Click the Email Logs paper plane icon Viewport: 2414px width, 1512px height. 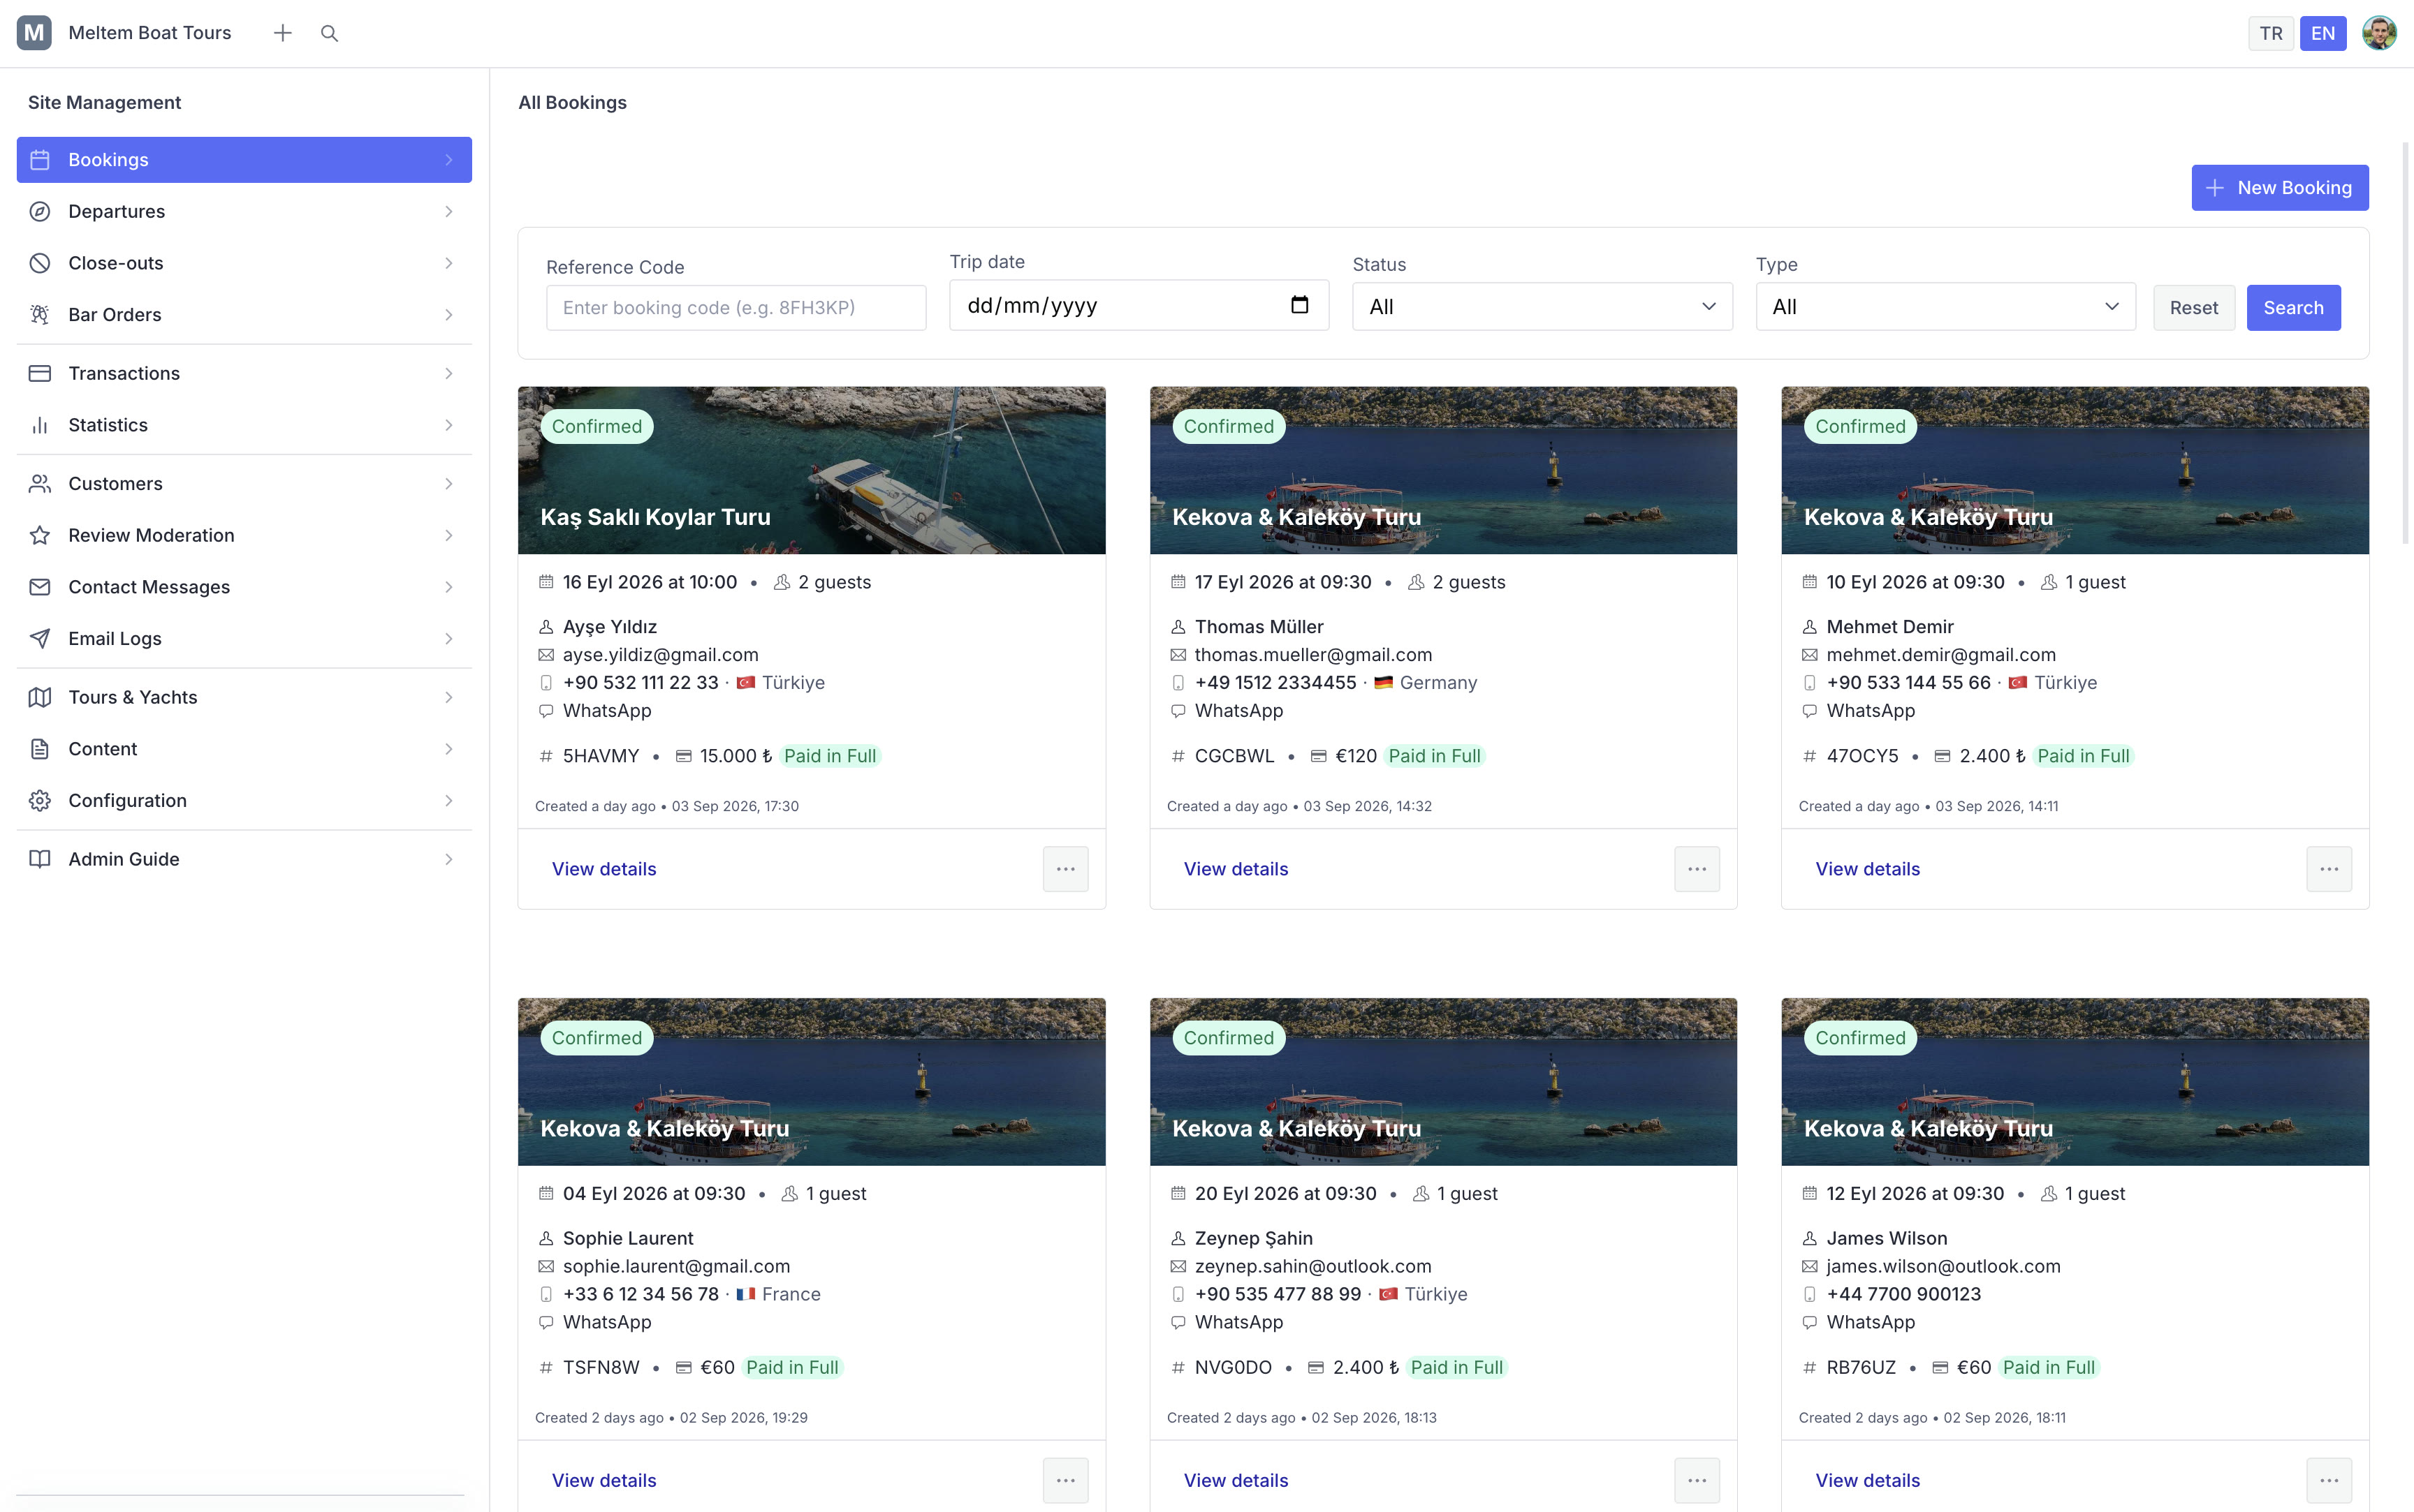click(40, 639)
